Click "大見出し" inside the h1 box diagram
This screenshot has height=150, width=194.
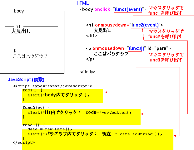click(21, 31)
